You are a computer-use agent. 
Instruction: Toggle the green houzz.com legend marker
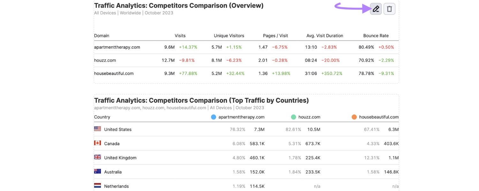coord(294,117)
